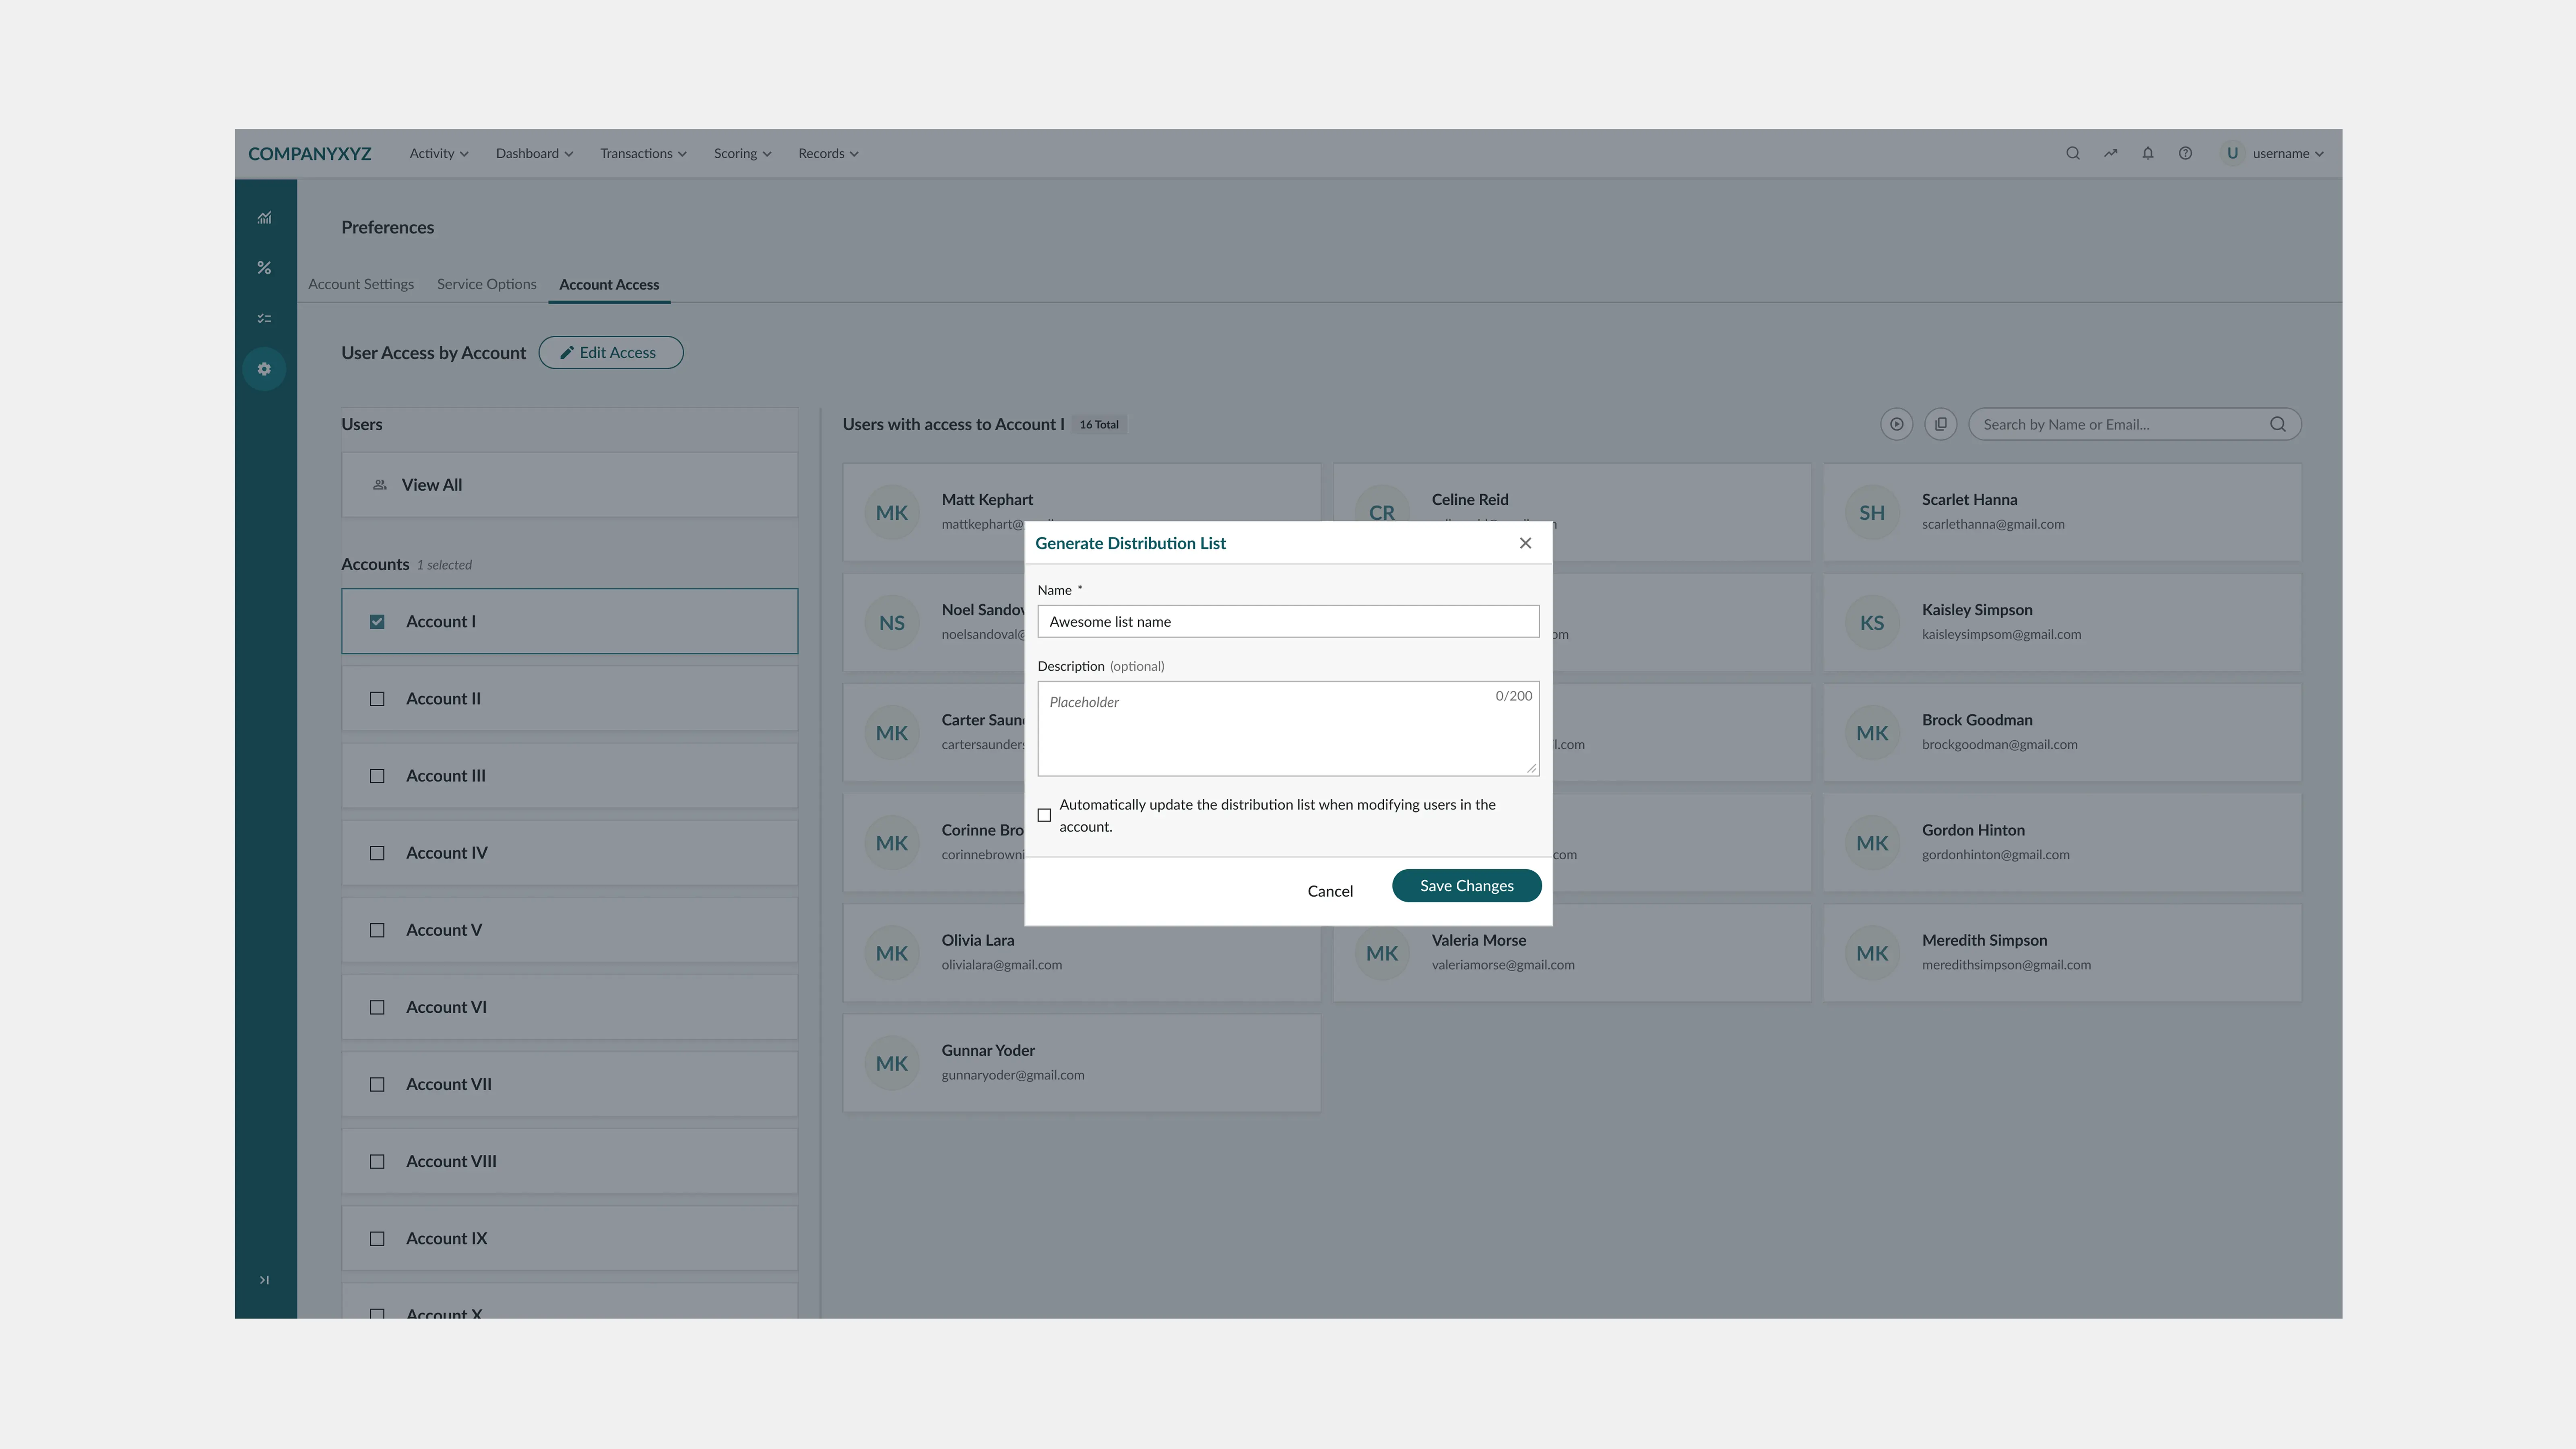Open the Transactions dropdown menu
The height and width of the screenshot is (1449, 2576).
click(643, 153)
